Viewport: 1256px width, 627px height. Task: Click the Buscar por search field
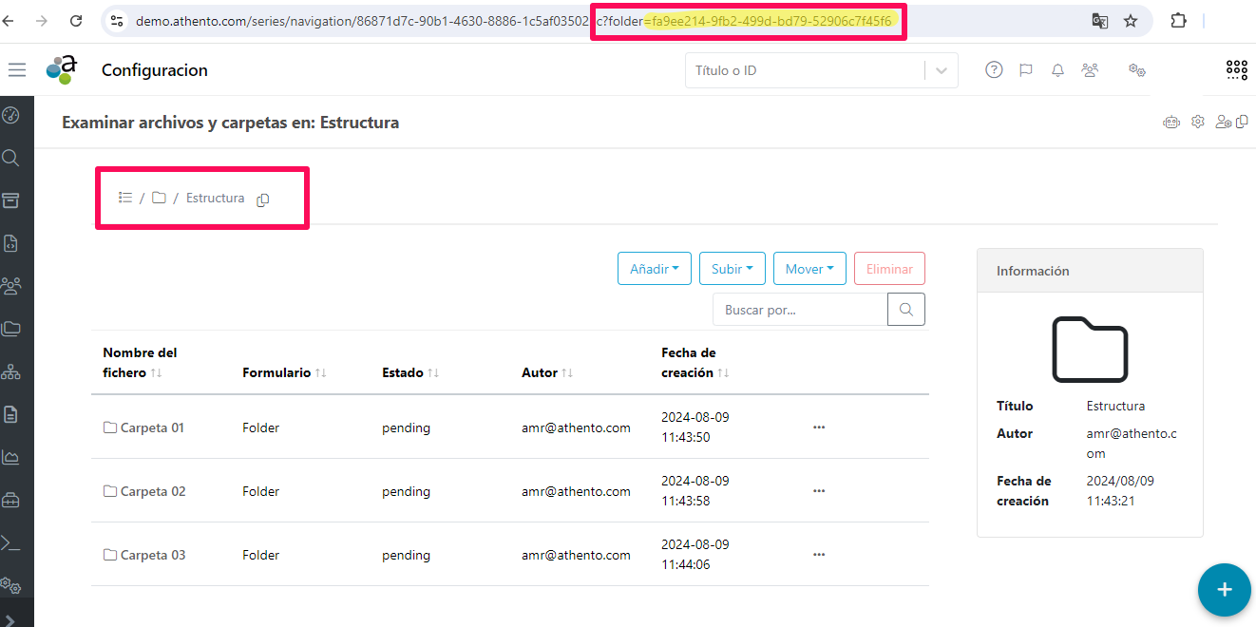pyautogui.click(x=799, y=310)
